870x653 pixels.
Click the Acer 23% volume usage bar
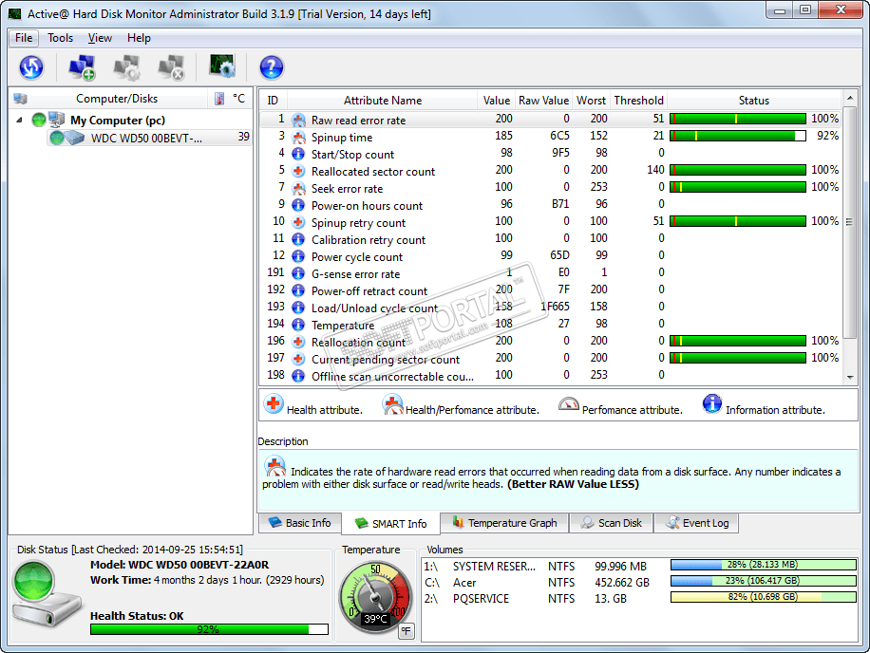[764, 581]
